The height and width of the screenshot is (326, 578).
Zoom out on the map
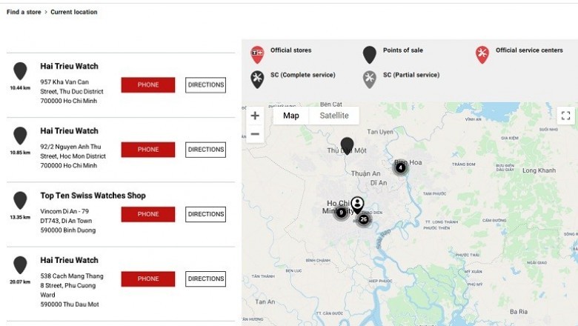tap(255, 134)
